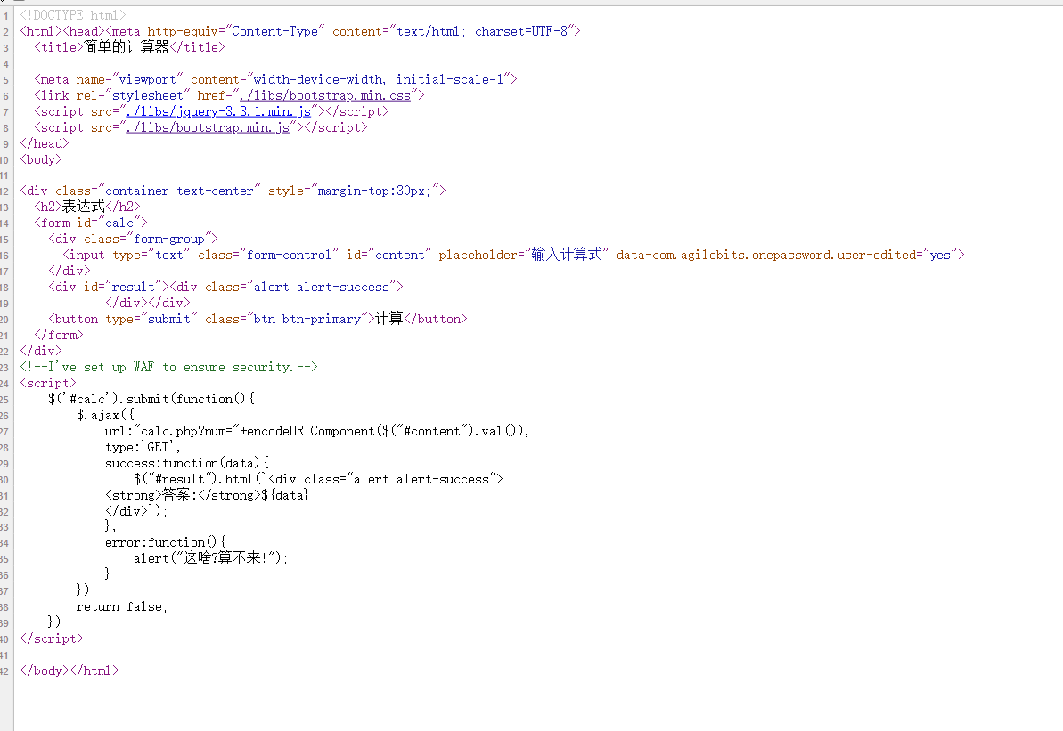Click the button label 计算
This screenshot has width=1063, height=731.
coord(389,319)
